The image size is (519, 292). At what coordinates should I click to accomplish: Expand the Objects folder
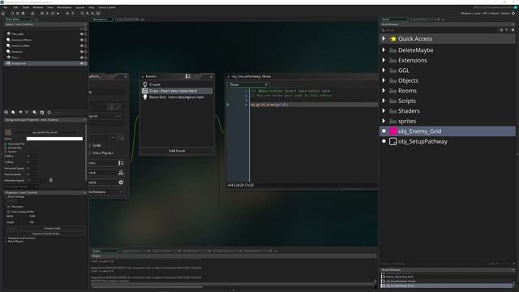tap(384, 80)
